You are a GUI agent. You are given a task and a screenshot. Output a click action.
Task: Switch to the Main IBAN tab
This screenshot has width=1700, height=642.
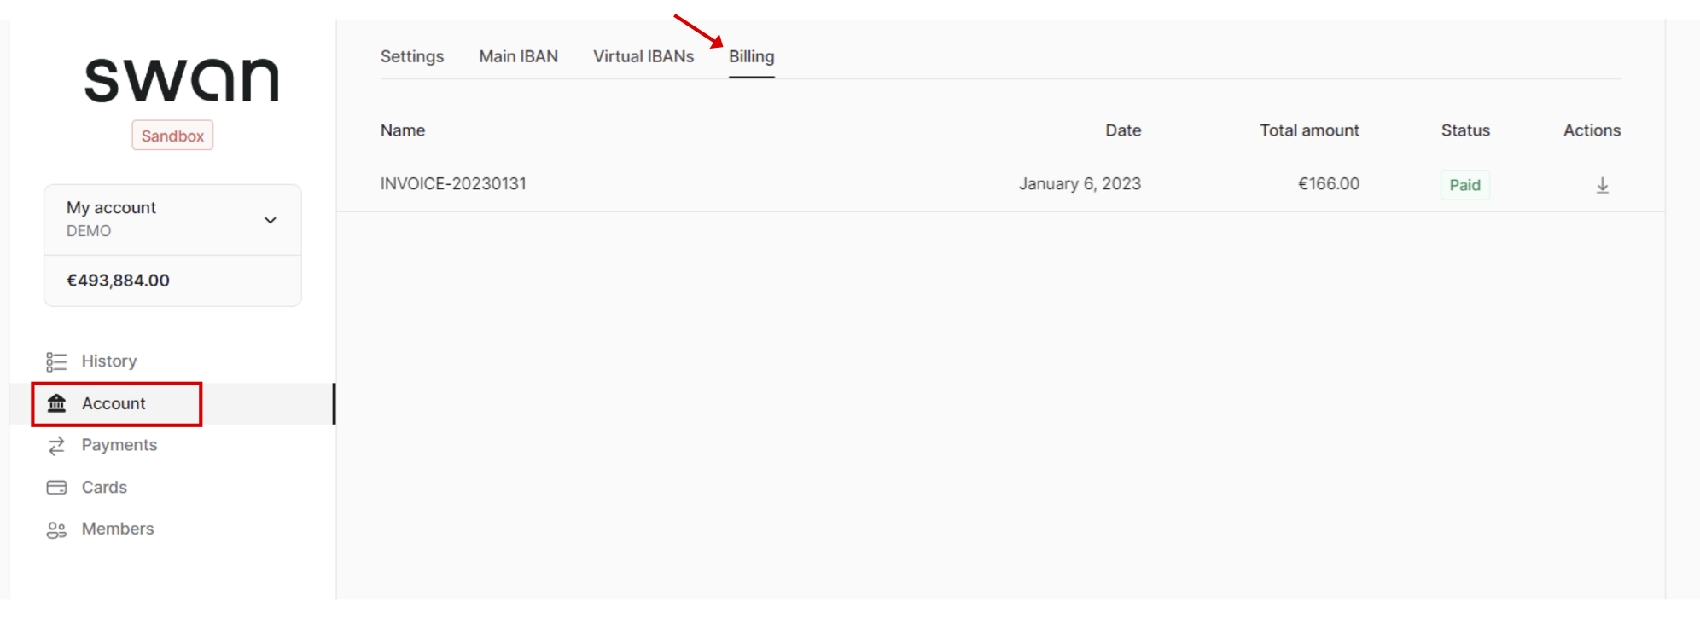[x=519, y=56]
